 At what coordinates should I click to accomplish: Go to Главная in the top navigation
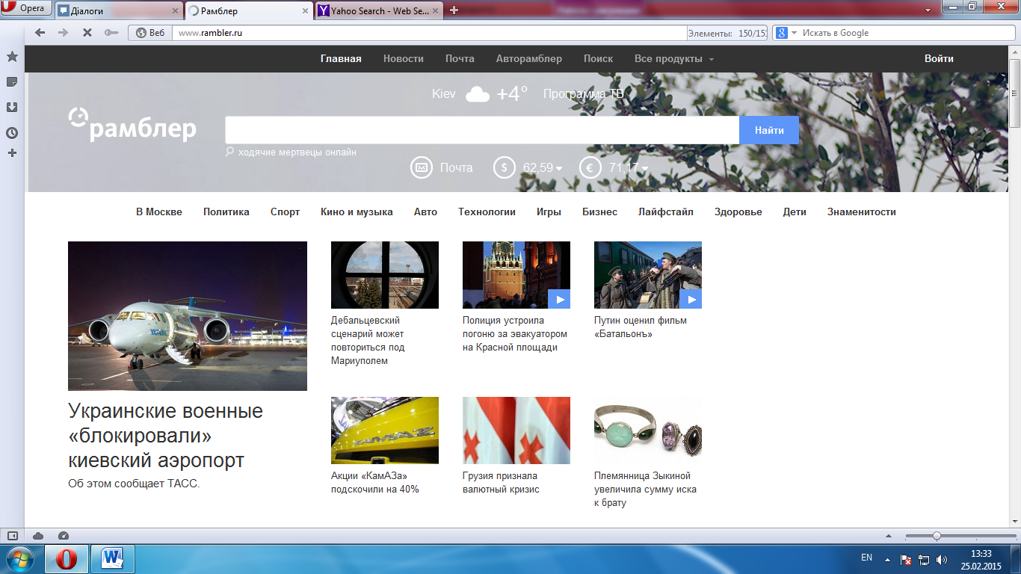(341, 59)
